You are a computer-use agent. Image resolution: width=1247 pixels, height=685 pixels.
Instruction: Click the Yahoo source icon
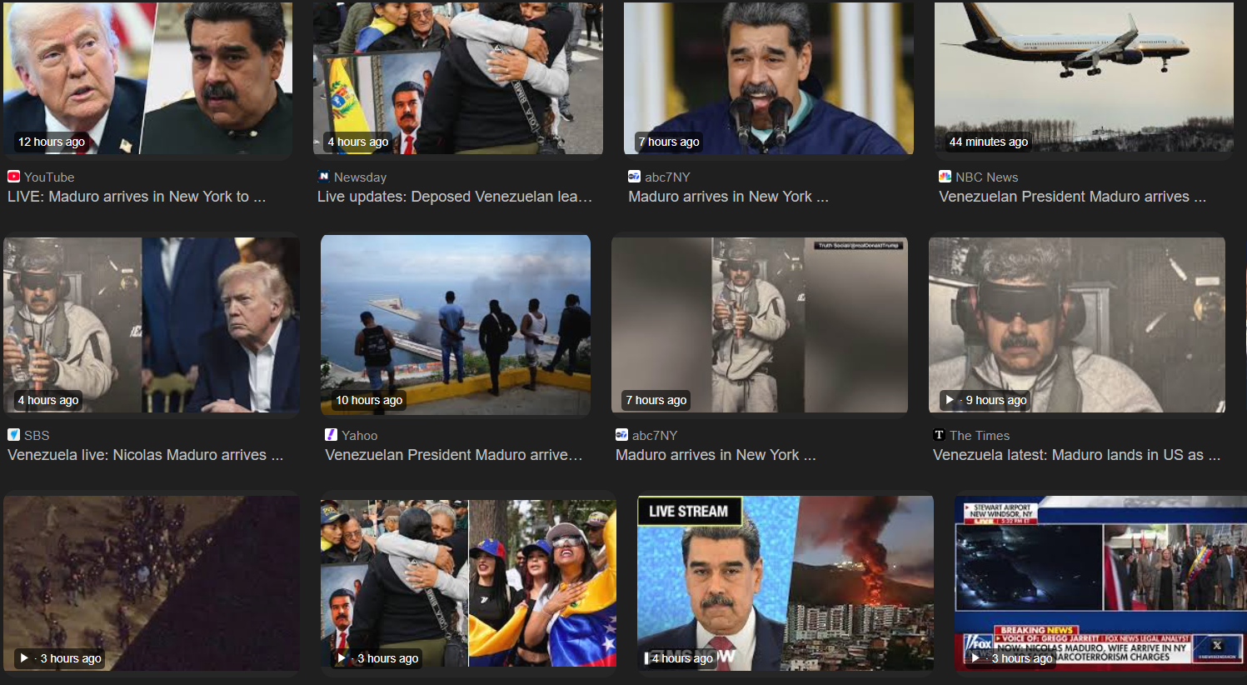pos(331,434)
